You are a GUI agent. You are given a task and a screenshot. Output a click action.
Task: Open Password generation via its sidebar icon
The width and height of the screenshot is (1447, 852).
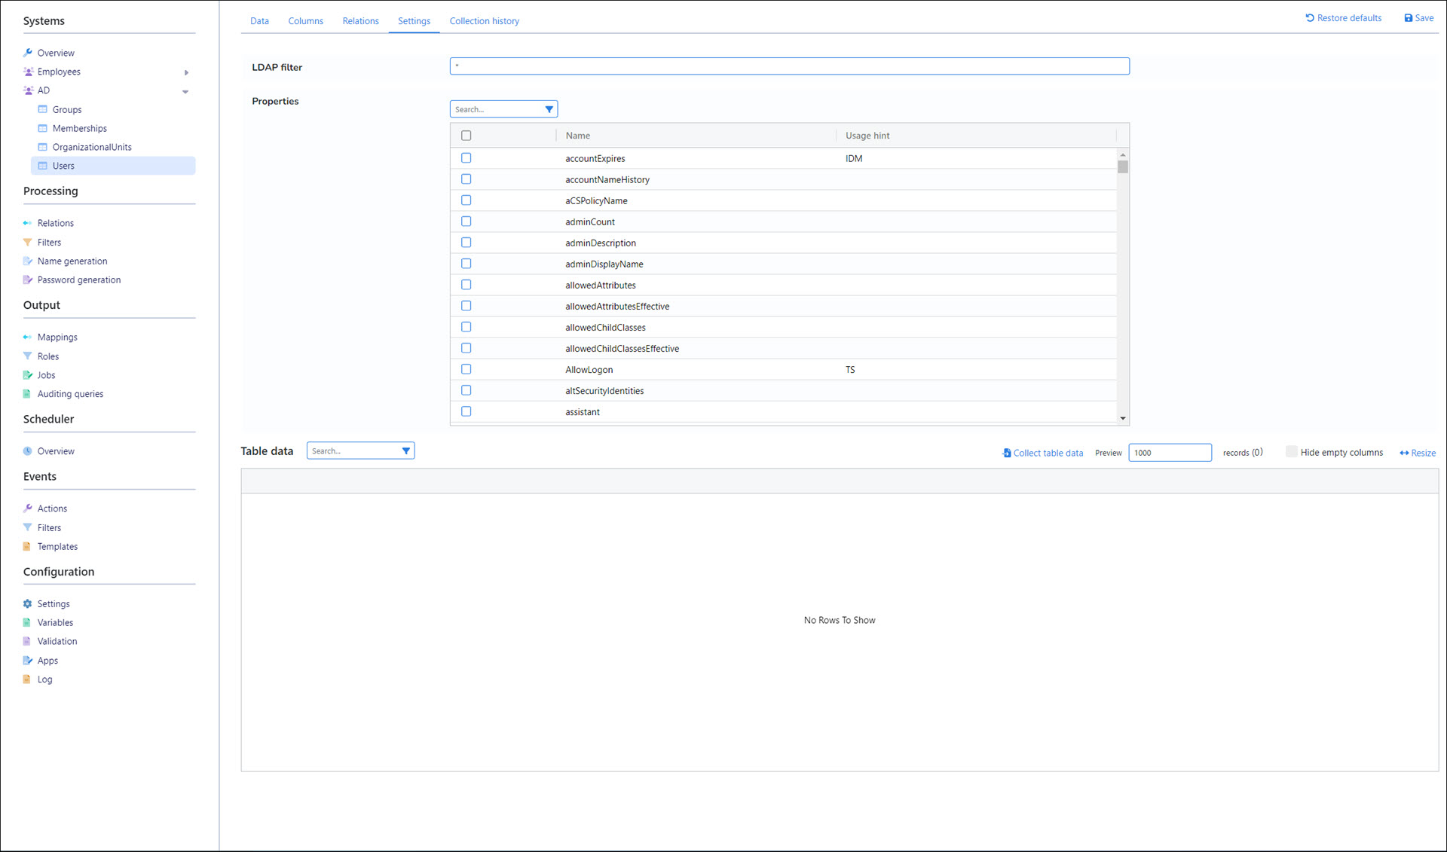pyautogui.click(x=28, y=279)
